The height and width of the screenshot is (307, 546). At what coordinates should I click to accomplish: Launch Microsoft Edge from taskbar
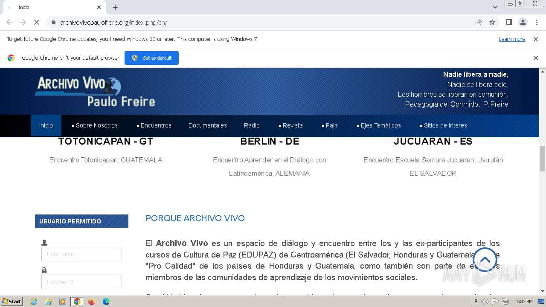coord(106,301)
